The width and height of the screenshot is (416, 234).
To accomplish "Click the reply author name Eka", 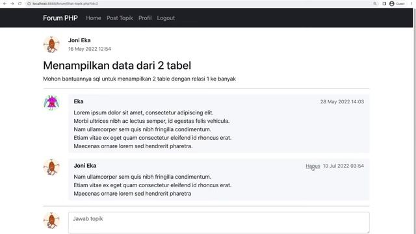I will coord(79,101).
